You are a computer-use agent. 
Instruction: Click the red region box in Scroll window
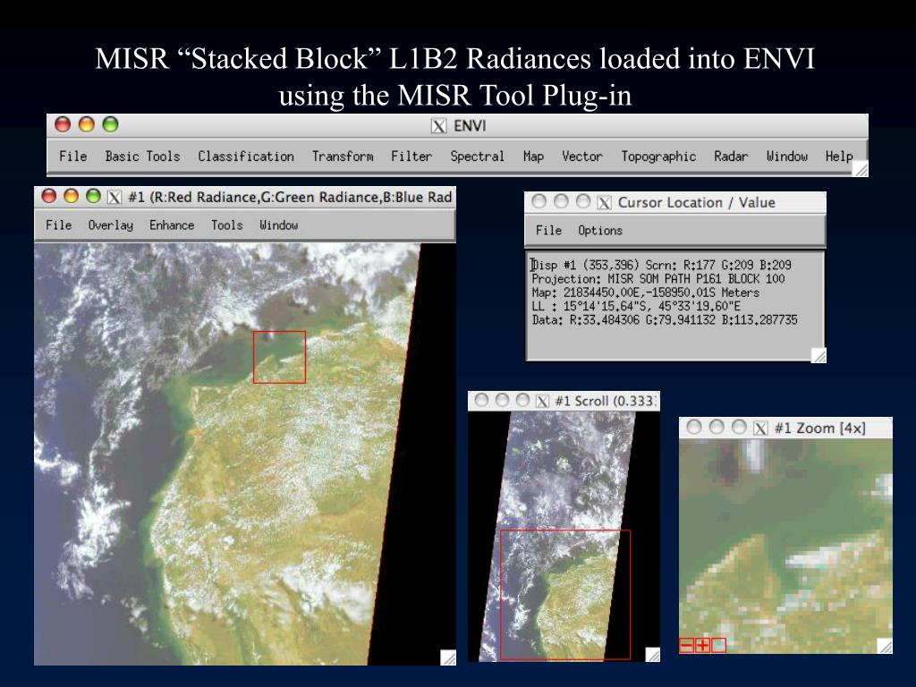coord(564,594)
